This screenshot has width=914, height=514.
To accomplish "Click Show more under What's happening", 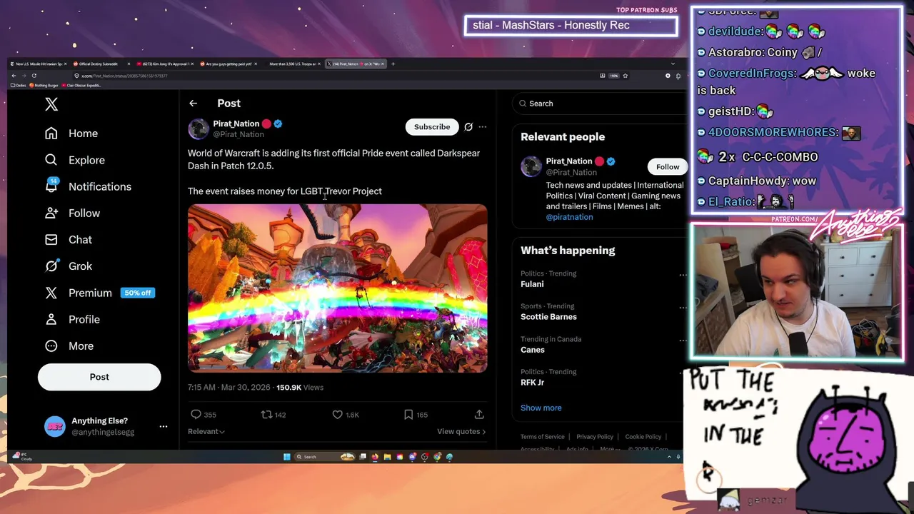I will 541,408.
